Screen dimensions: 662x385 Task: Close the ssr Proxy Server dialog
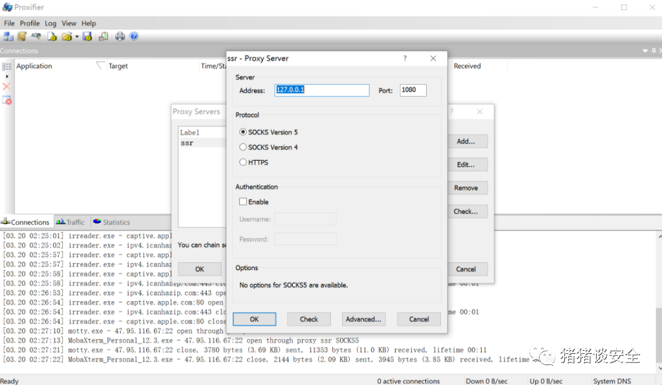pos(433,58)
